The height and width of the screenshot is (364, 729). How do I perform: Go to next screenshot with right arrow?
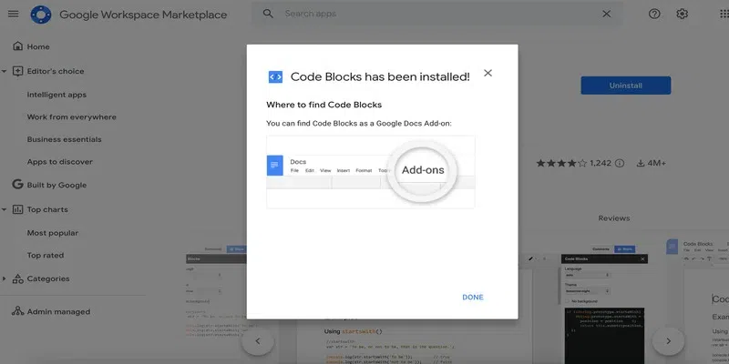pyautogui.click(x=668, y=341)
